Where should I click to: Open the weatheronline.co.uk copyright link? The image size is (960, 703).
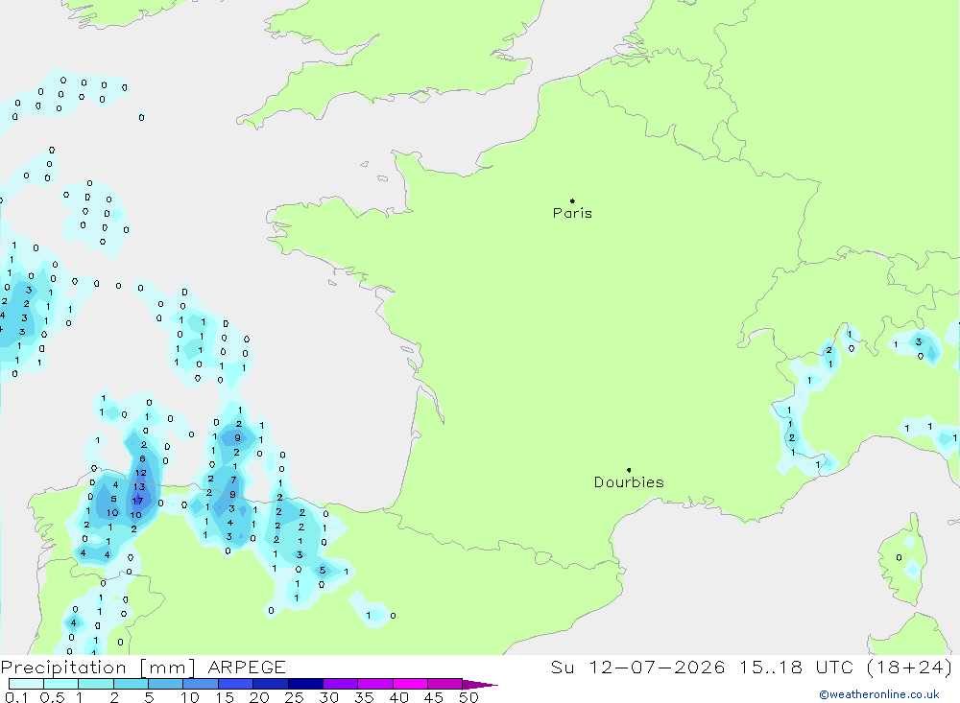(x=879, y=694)
